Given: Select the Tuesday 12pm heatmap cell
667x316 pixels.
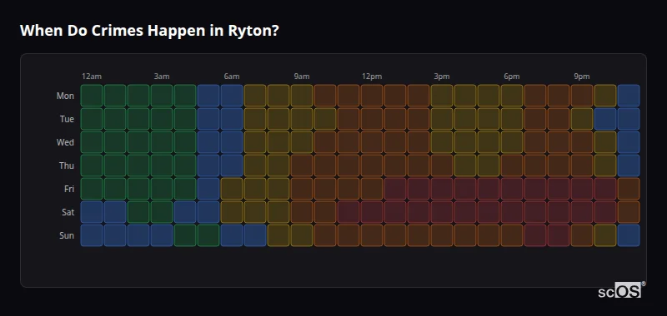Looking at the screenshot, I should point(372,119).
